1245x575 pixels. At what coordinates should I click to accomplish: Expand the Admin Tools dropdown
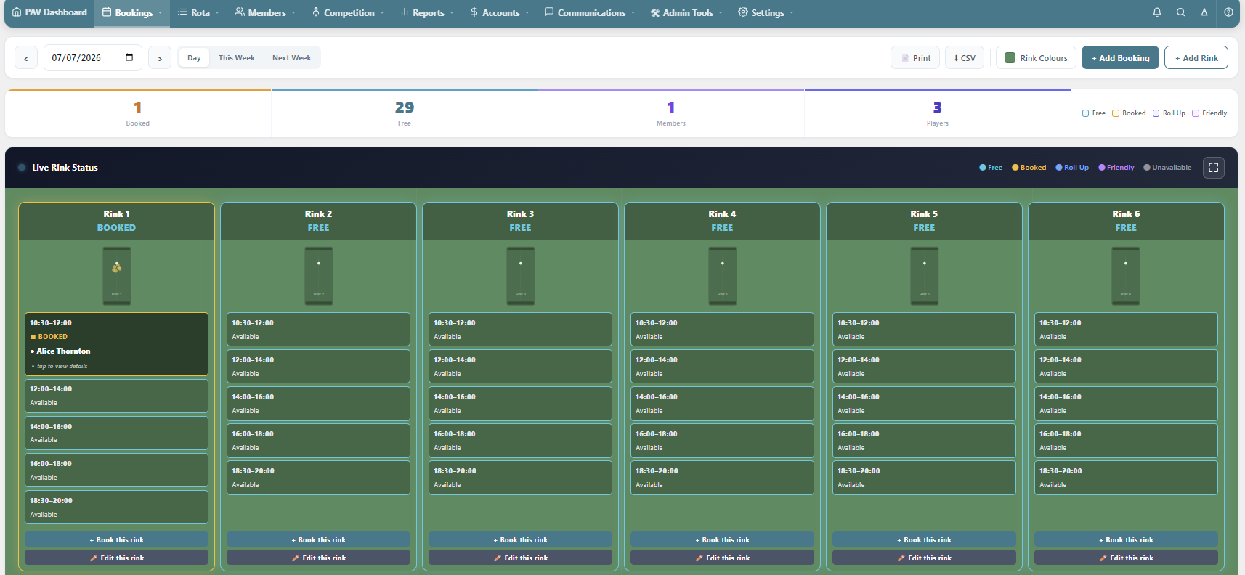click(686, 13)
